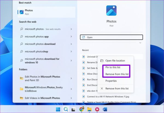This screenshot has width=164, height=113.
Task: Click magnifier icon beside microsoft photos download
Action: [x=22, y=44]
